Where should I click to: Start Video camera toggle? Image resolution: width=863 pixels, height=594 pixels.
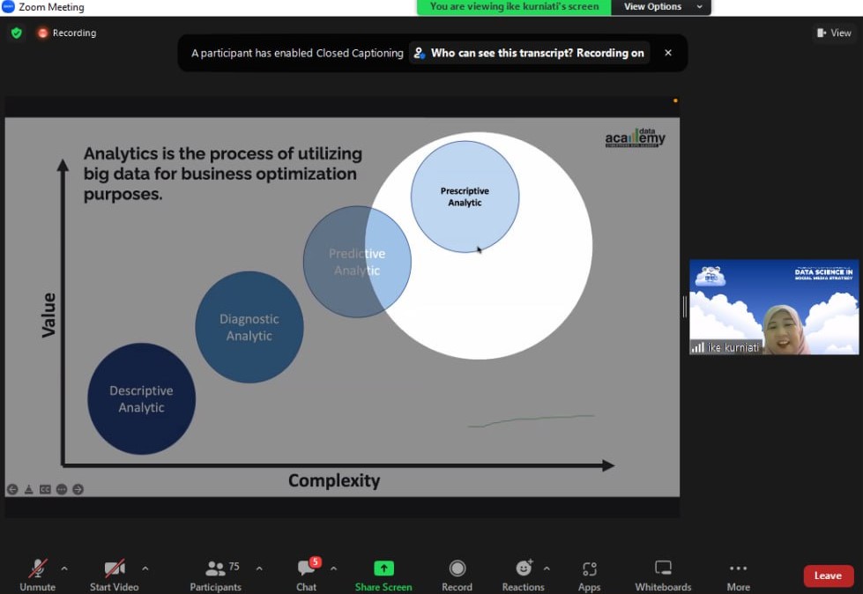pos(114,568)
